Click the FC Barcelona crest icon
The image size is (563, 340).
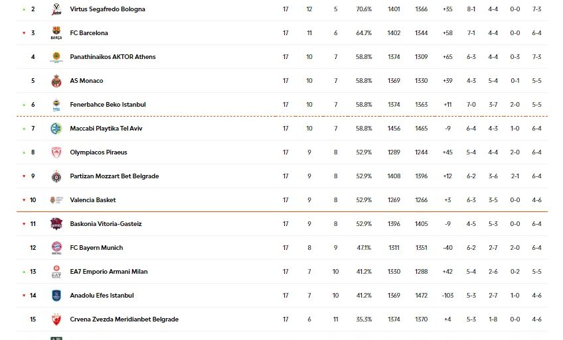[x=56, y=32]
